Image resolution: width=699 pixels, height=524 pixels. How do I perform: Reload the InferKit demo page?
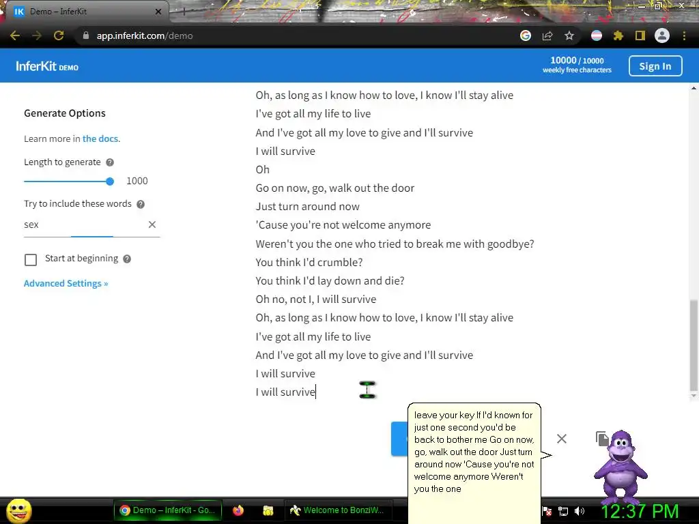(59, 35)
